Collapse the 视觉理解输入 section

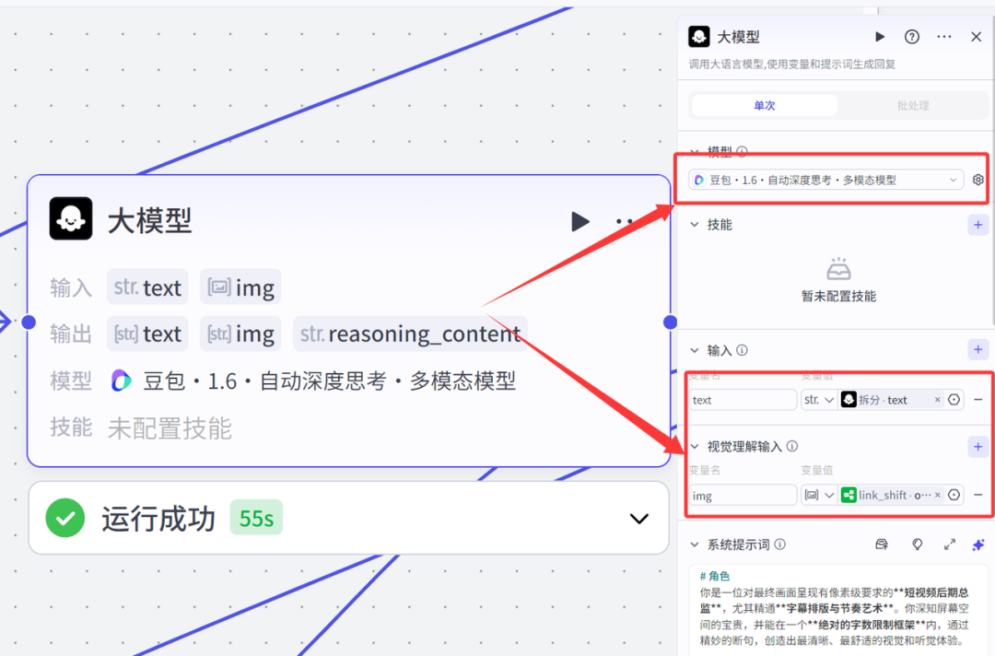coord(695,447)
